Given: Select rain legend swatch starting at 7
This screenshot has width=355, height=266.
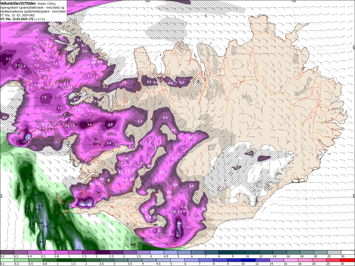Looking at the screenshot, I should pyautogui.click(x=206, y=260).
